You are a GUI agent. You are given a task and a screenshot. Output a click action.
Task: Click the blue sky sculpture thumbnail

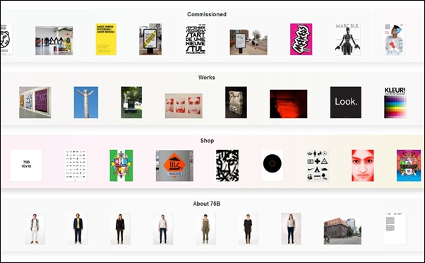point(86,103)
